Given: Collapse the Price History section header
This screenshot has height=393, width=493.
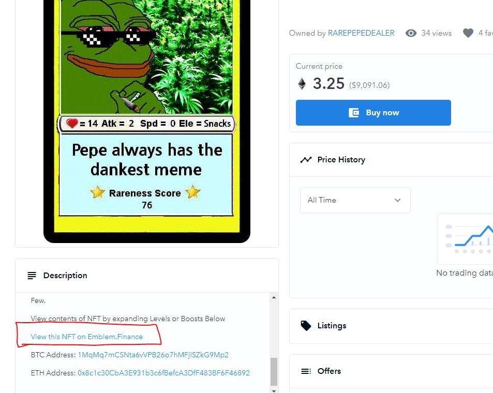Looking at the screenshot, I should [391, 160].
